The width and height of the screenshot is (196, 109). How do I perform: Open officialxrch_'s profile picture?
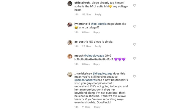(70, 4)
